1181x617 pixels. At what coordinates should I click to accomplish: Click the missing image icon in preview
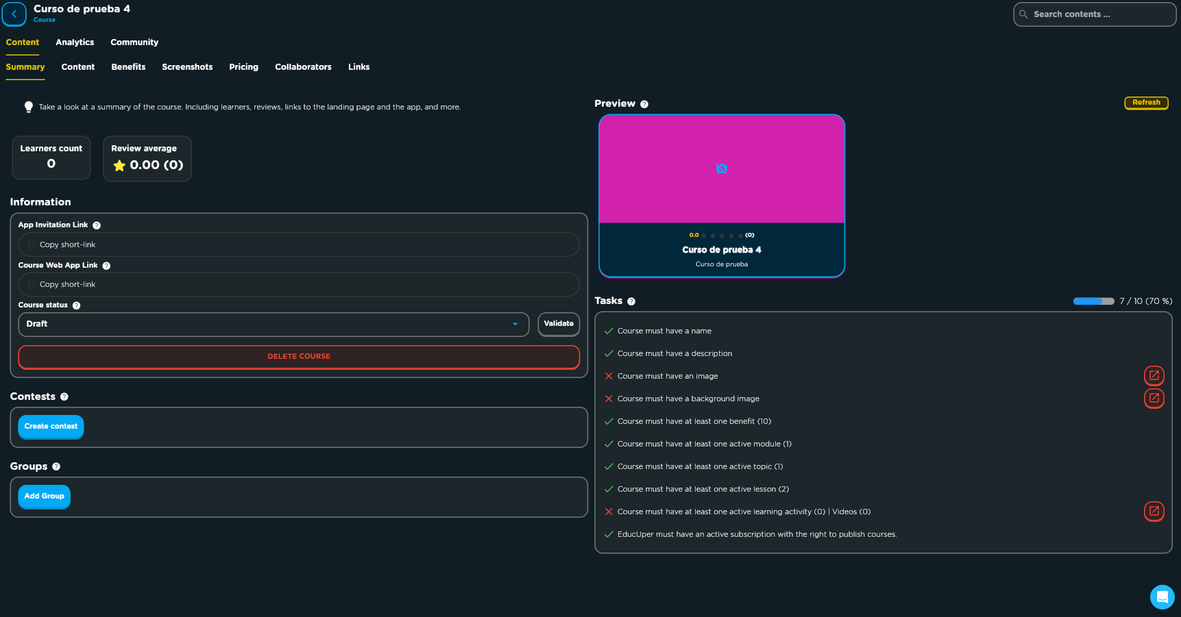coord(722,168)
